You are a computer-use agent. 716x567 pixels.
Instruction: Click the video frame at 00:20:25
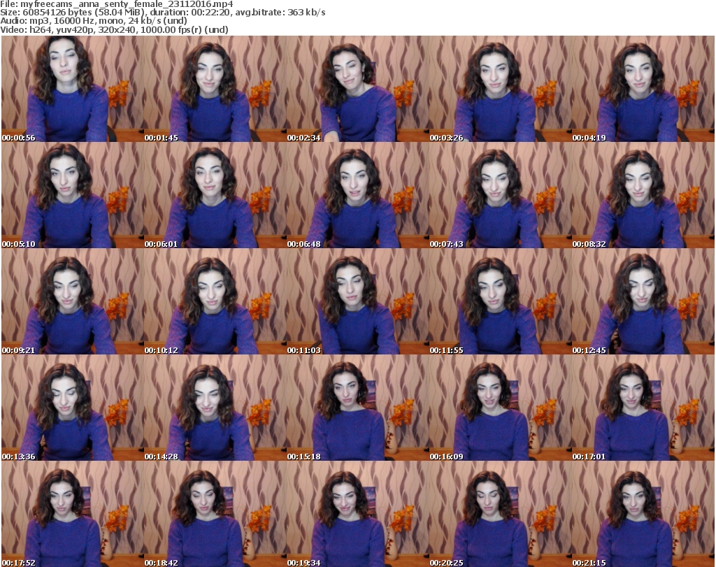click(x=500, y=514)
